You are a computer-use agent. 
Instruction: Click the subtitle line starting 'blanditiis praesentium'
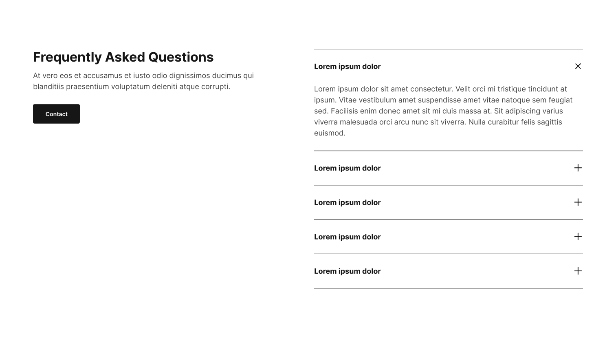point(132,86)
